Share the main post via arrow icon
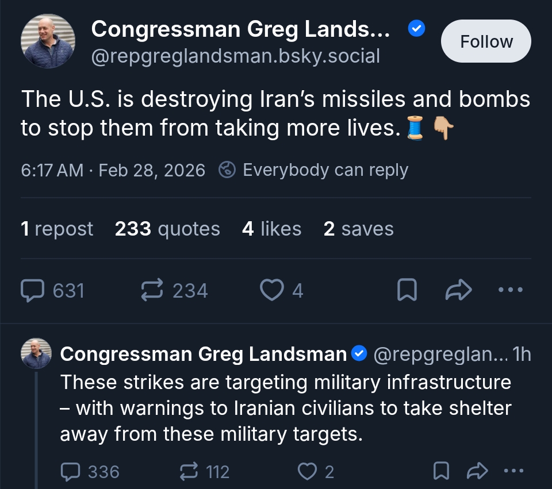The image size is (552, 489). tap(458, 291)
